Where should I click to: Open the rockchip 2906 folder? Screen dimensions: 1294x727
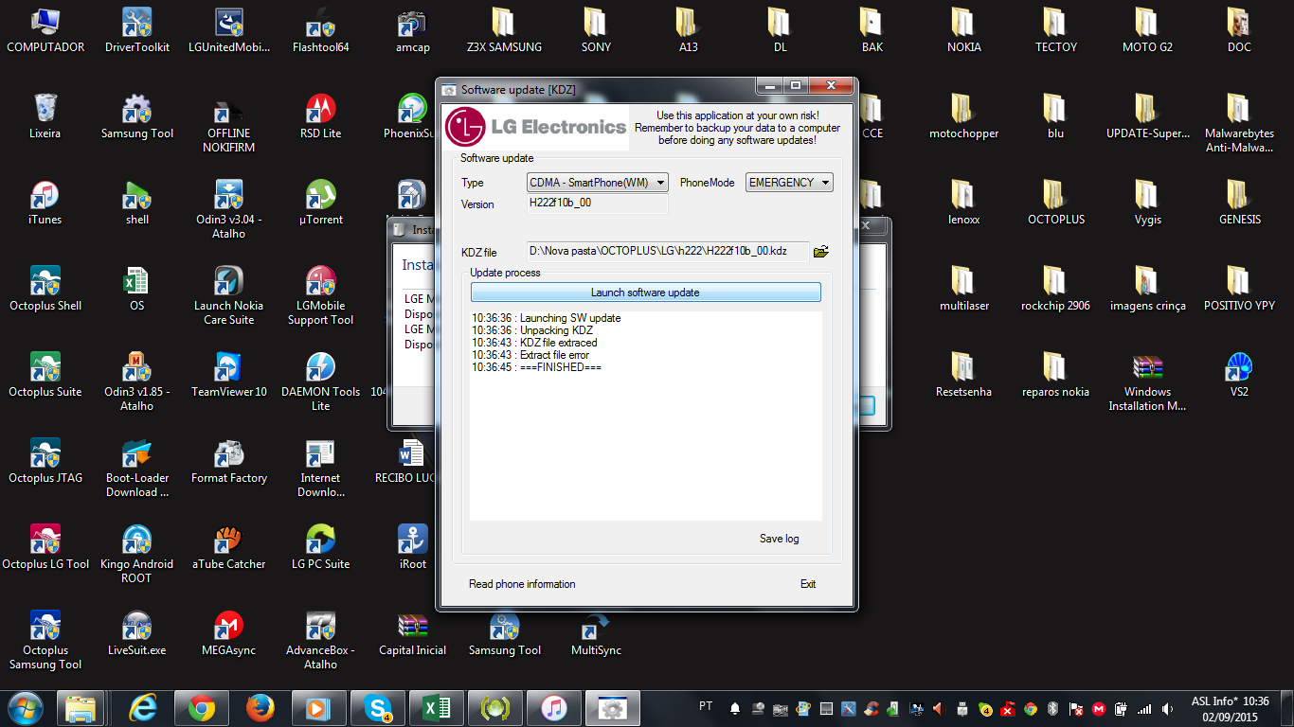(1055, 289)
